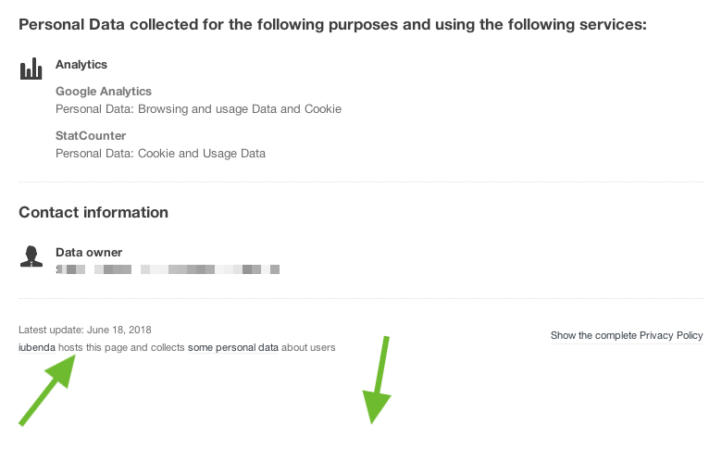Show the complete Privacy Policy
The height and width of the screenshot is (474, 722).
(627, 335)
